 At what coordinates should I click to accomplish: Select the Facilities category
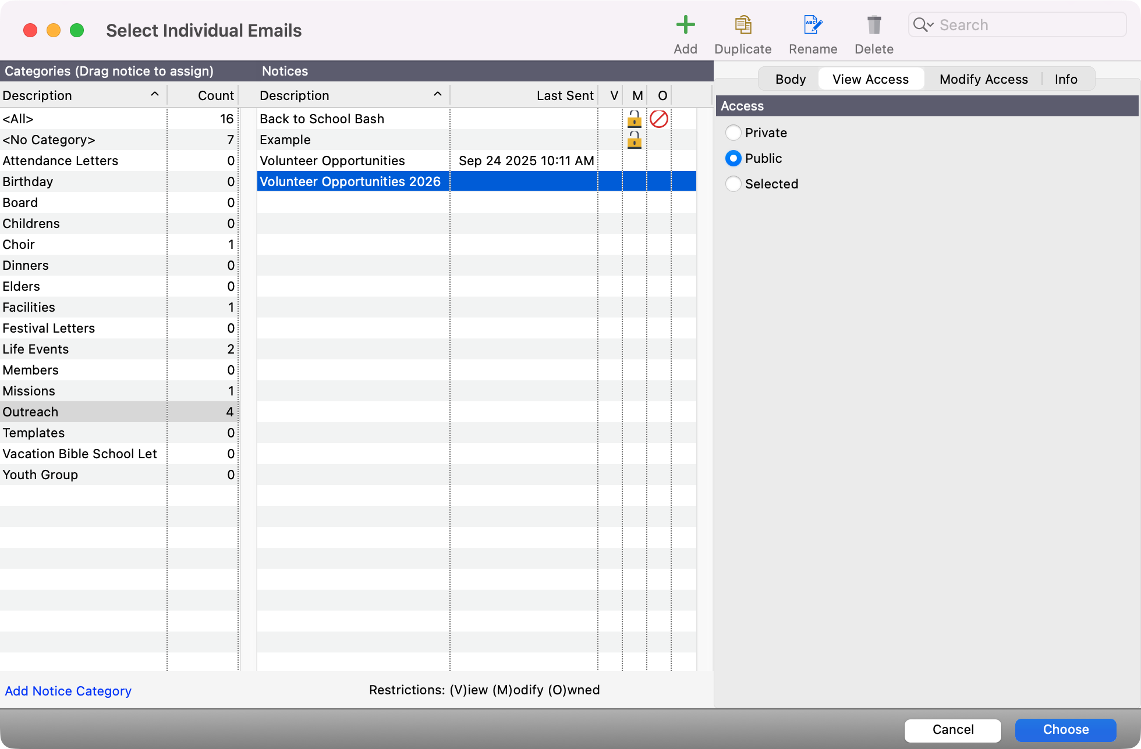click(119, 307)
